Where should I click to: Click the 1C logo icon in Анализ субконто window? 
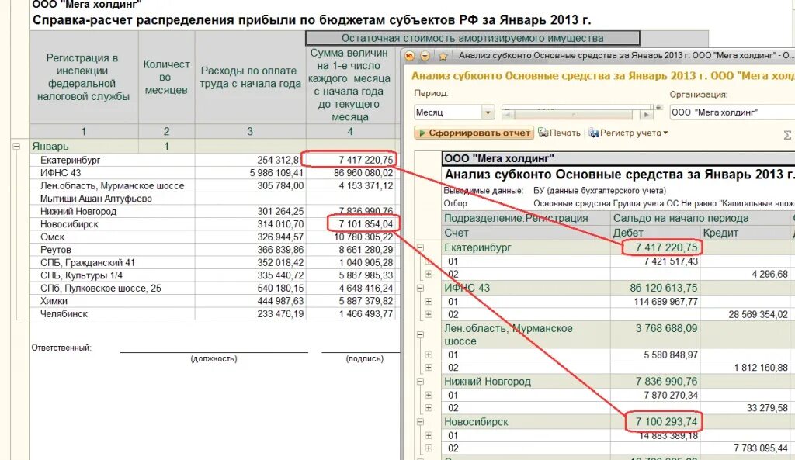click(x=410, y=56)
